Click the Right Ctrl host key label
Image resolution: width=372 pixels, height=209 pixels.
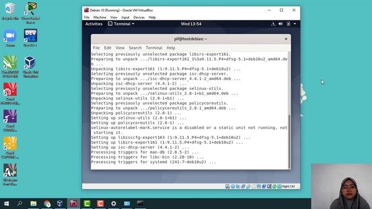coord(288,186)
